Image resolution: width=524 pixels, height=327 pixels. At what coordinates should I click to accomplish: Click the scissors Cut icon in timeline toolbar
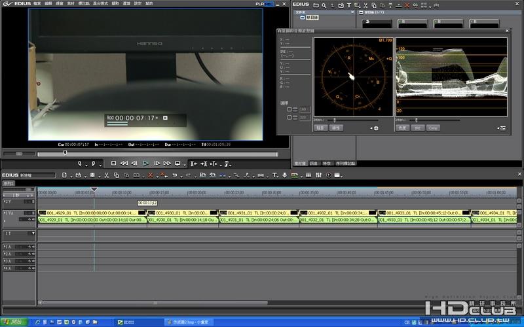coord(107,175)
